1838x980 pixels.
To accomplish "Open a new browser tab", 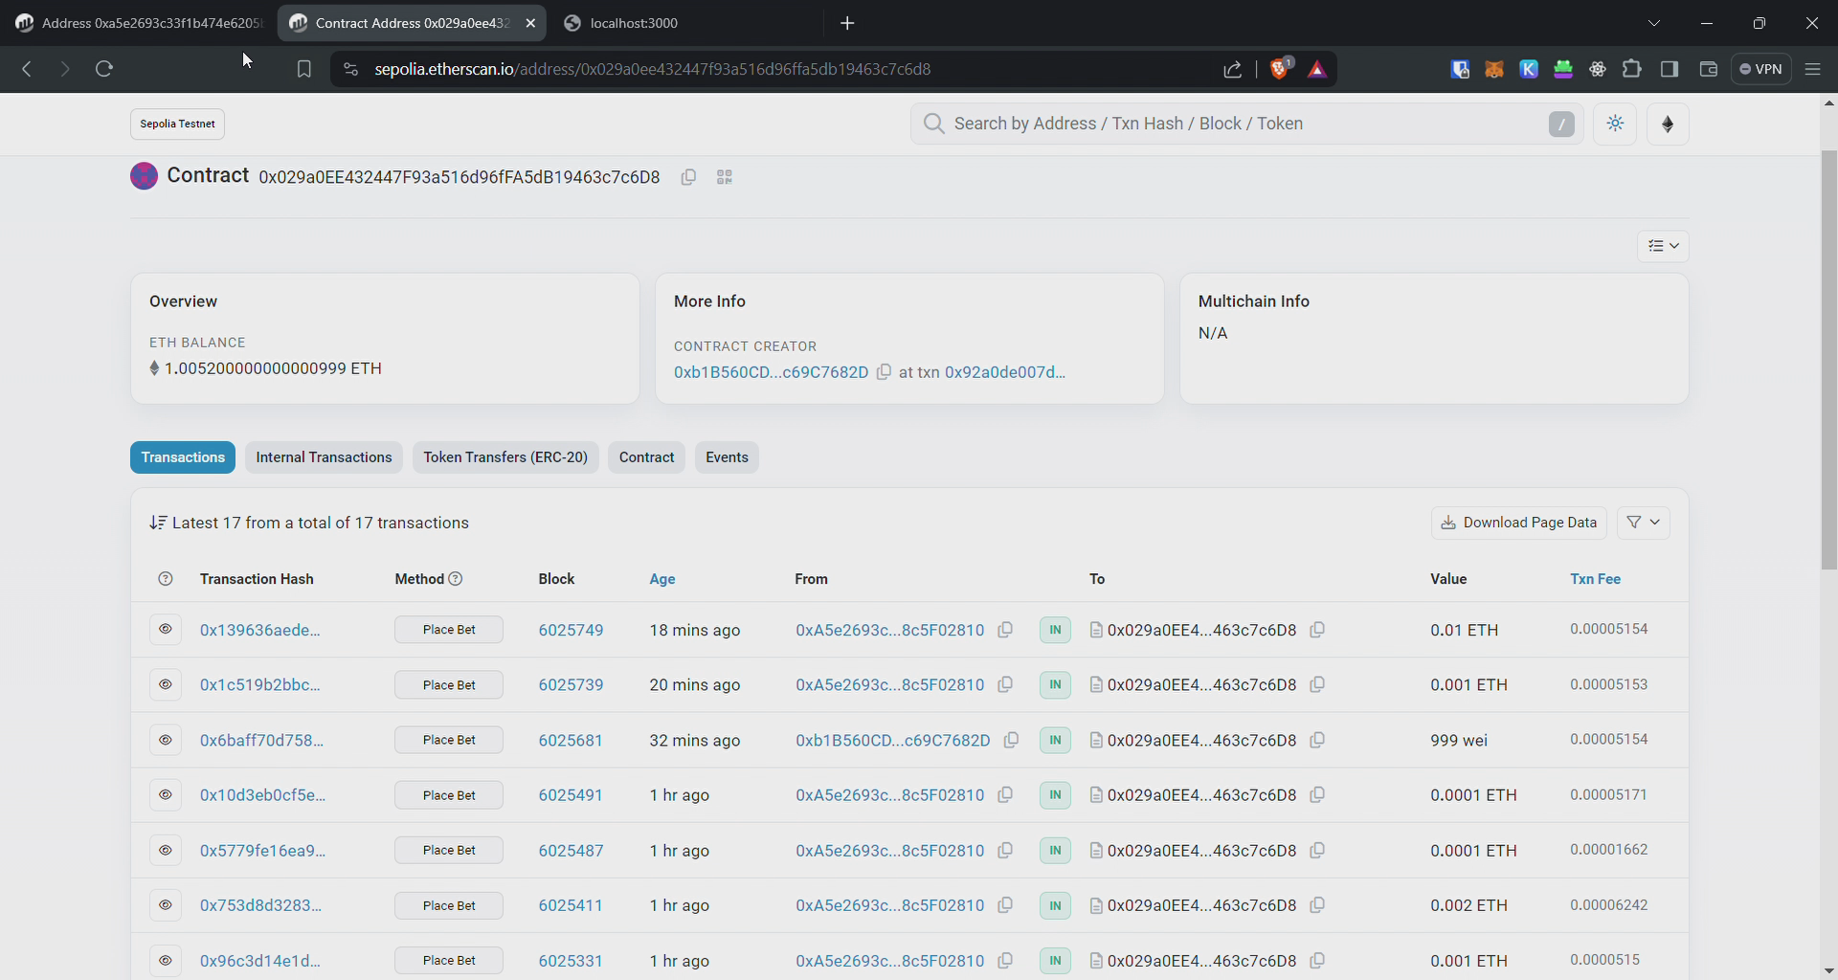I will click(847, 23).
